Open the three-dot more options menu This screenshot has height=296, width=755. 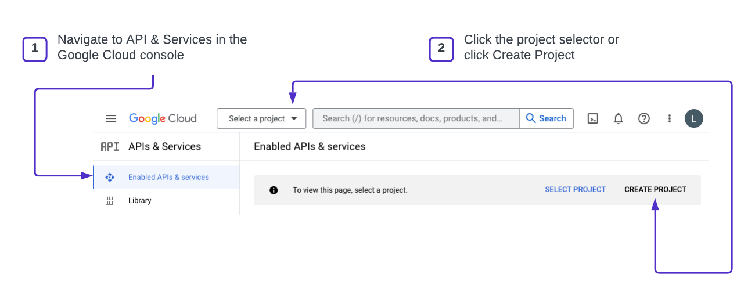click(669, 118)
